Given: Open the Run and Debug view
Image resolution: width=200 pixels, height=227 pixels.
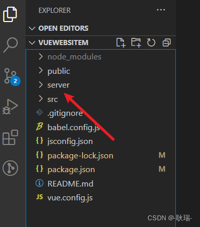Looking at the screenshot, I should point(10,107).
